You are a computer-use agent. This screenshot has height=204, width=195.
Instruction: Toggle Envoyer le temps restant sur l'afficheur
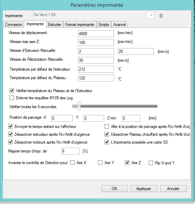pos(11,127)
